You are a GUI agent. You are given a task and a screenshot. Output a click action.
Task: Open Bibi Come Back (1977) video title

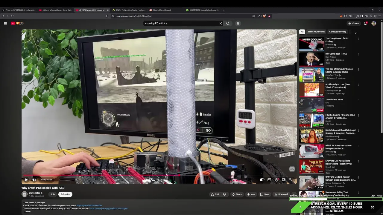click(336, 54)
